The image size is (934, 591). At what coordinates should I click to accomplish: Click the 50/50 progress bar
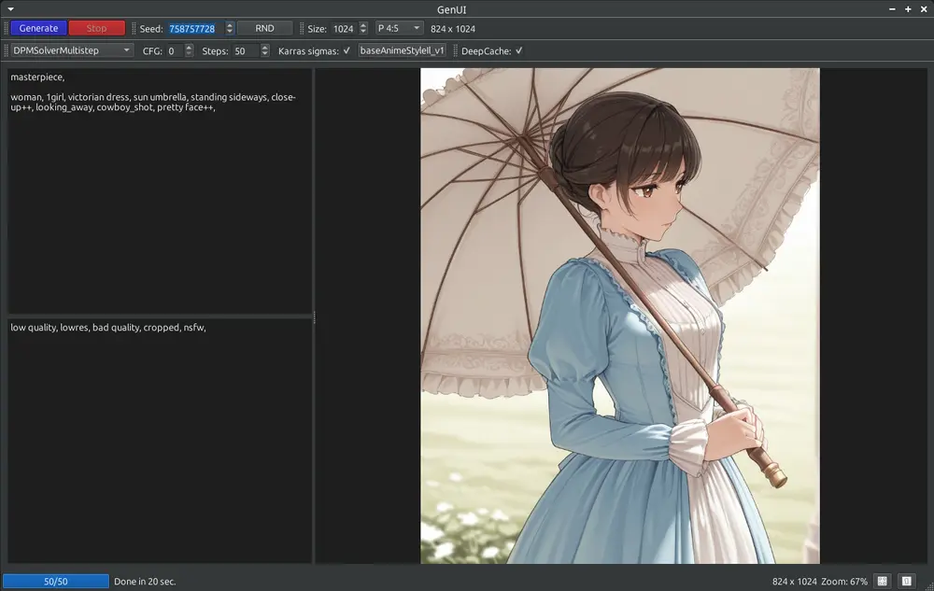pos(56,581)
